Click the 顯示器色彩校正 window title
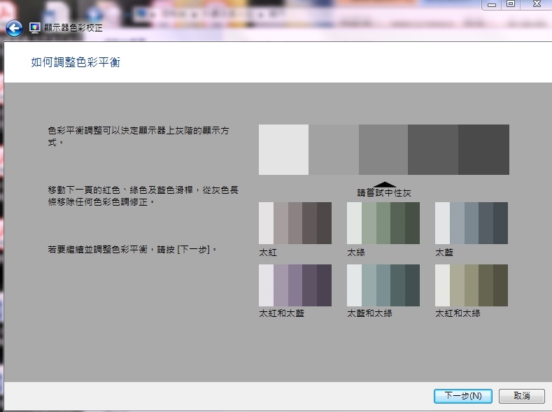The height and width of the screenshot is (412, 552). pos(73,28)
